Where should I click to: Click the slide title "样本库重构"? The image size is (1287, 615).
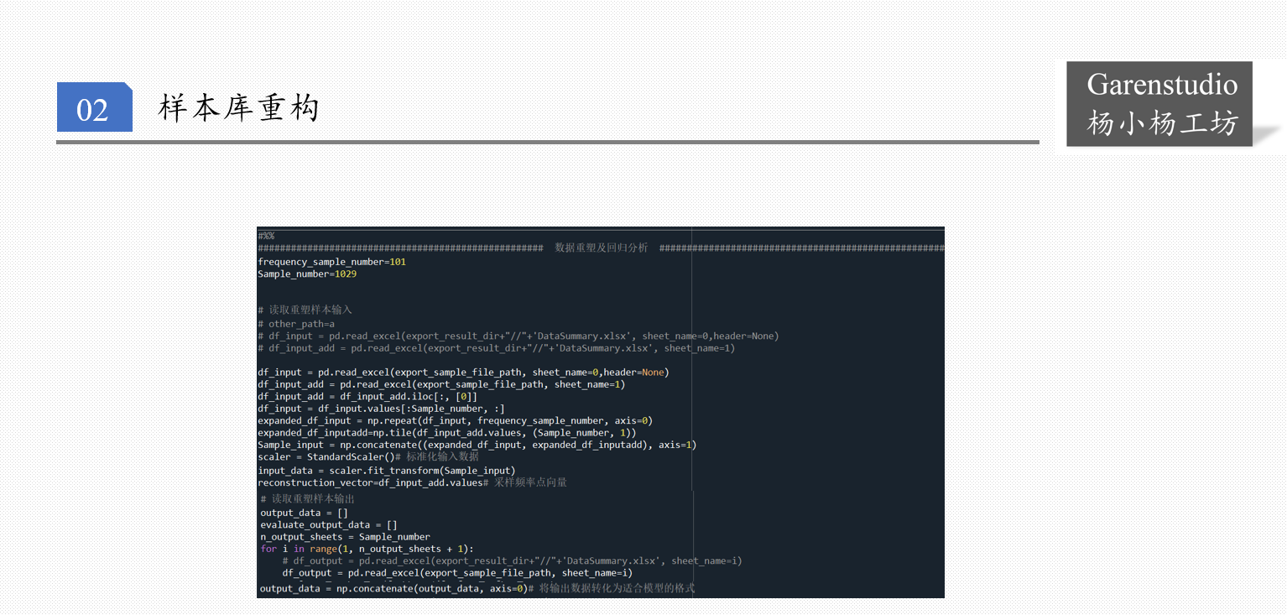pyautogui.click(x=240, y=108)
